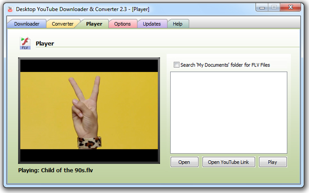The width and height of the screenshot is (309, 193).
Task: Go to the Options tab
Action: pos(122,24)
